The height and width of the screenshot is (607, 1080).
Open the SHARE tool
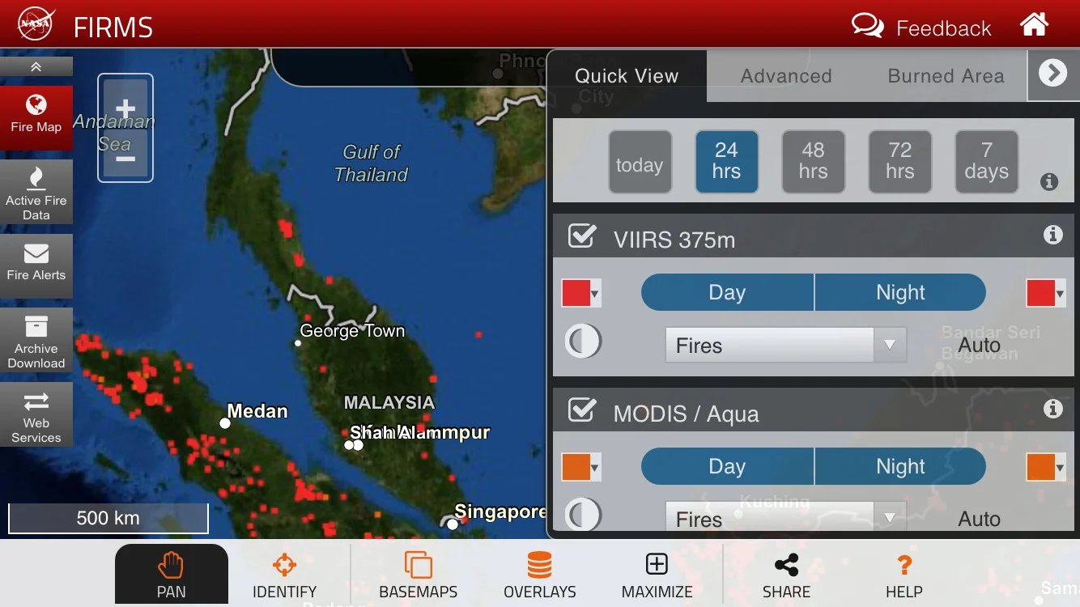(x=786, y=575)
